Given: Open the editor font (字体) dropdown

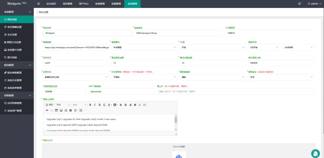Looking at the screenshot, I should pos(63,105).
